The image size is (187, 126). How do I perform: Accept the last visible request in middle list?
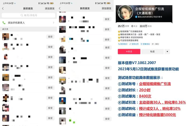tap(107, 119)
